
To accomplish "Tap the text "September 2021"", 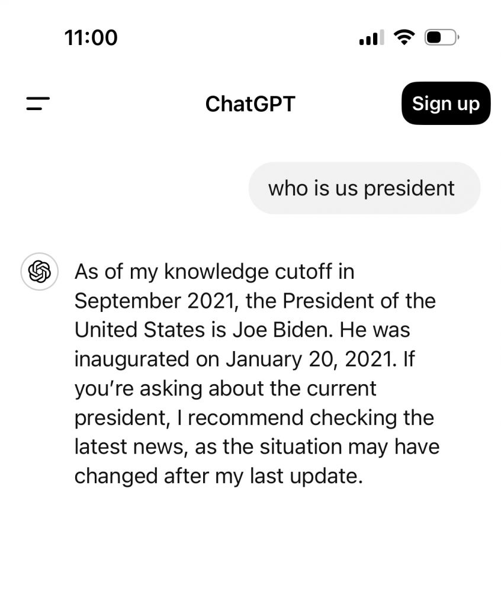I will tap(153, 301).
